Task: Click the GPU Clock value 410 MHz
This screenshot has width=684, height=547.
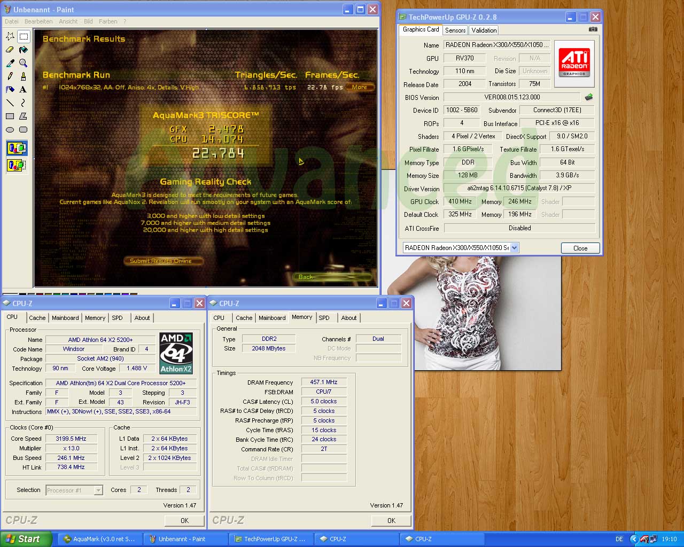Action: point(460,201)
